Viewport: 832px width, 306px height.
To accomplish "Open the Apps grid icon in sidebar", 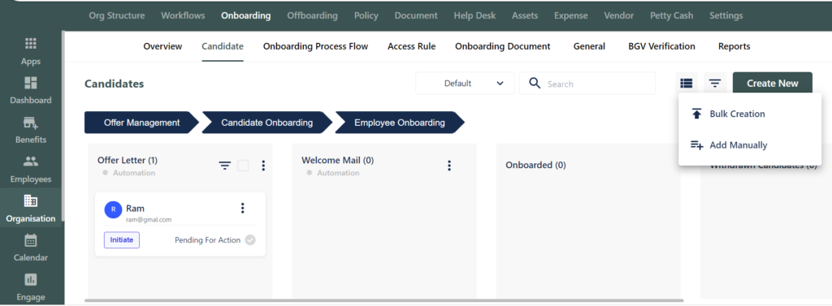I will point(31,44).
